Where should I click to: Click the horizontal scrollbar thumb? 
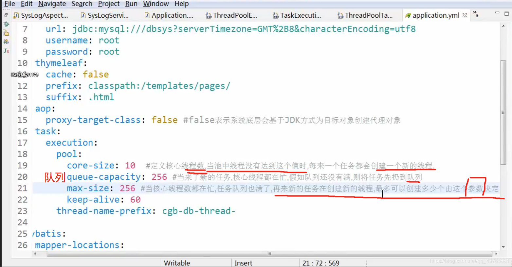pos(269,254)
